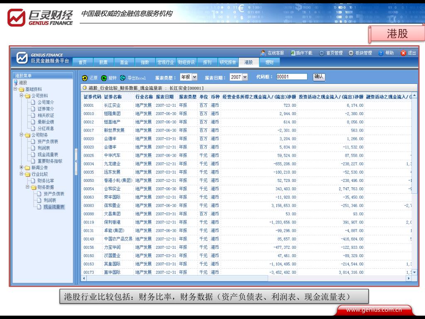Click the folder icon beside 新闻公告
The width and height of the screenshot is (425, 319).
(x=27, y=168)
